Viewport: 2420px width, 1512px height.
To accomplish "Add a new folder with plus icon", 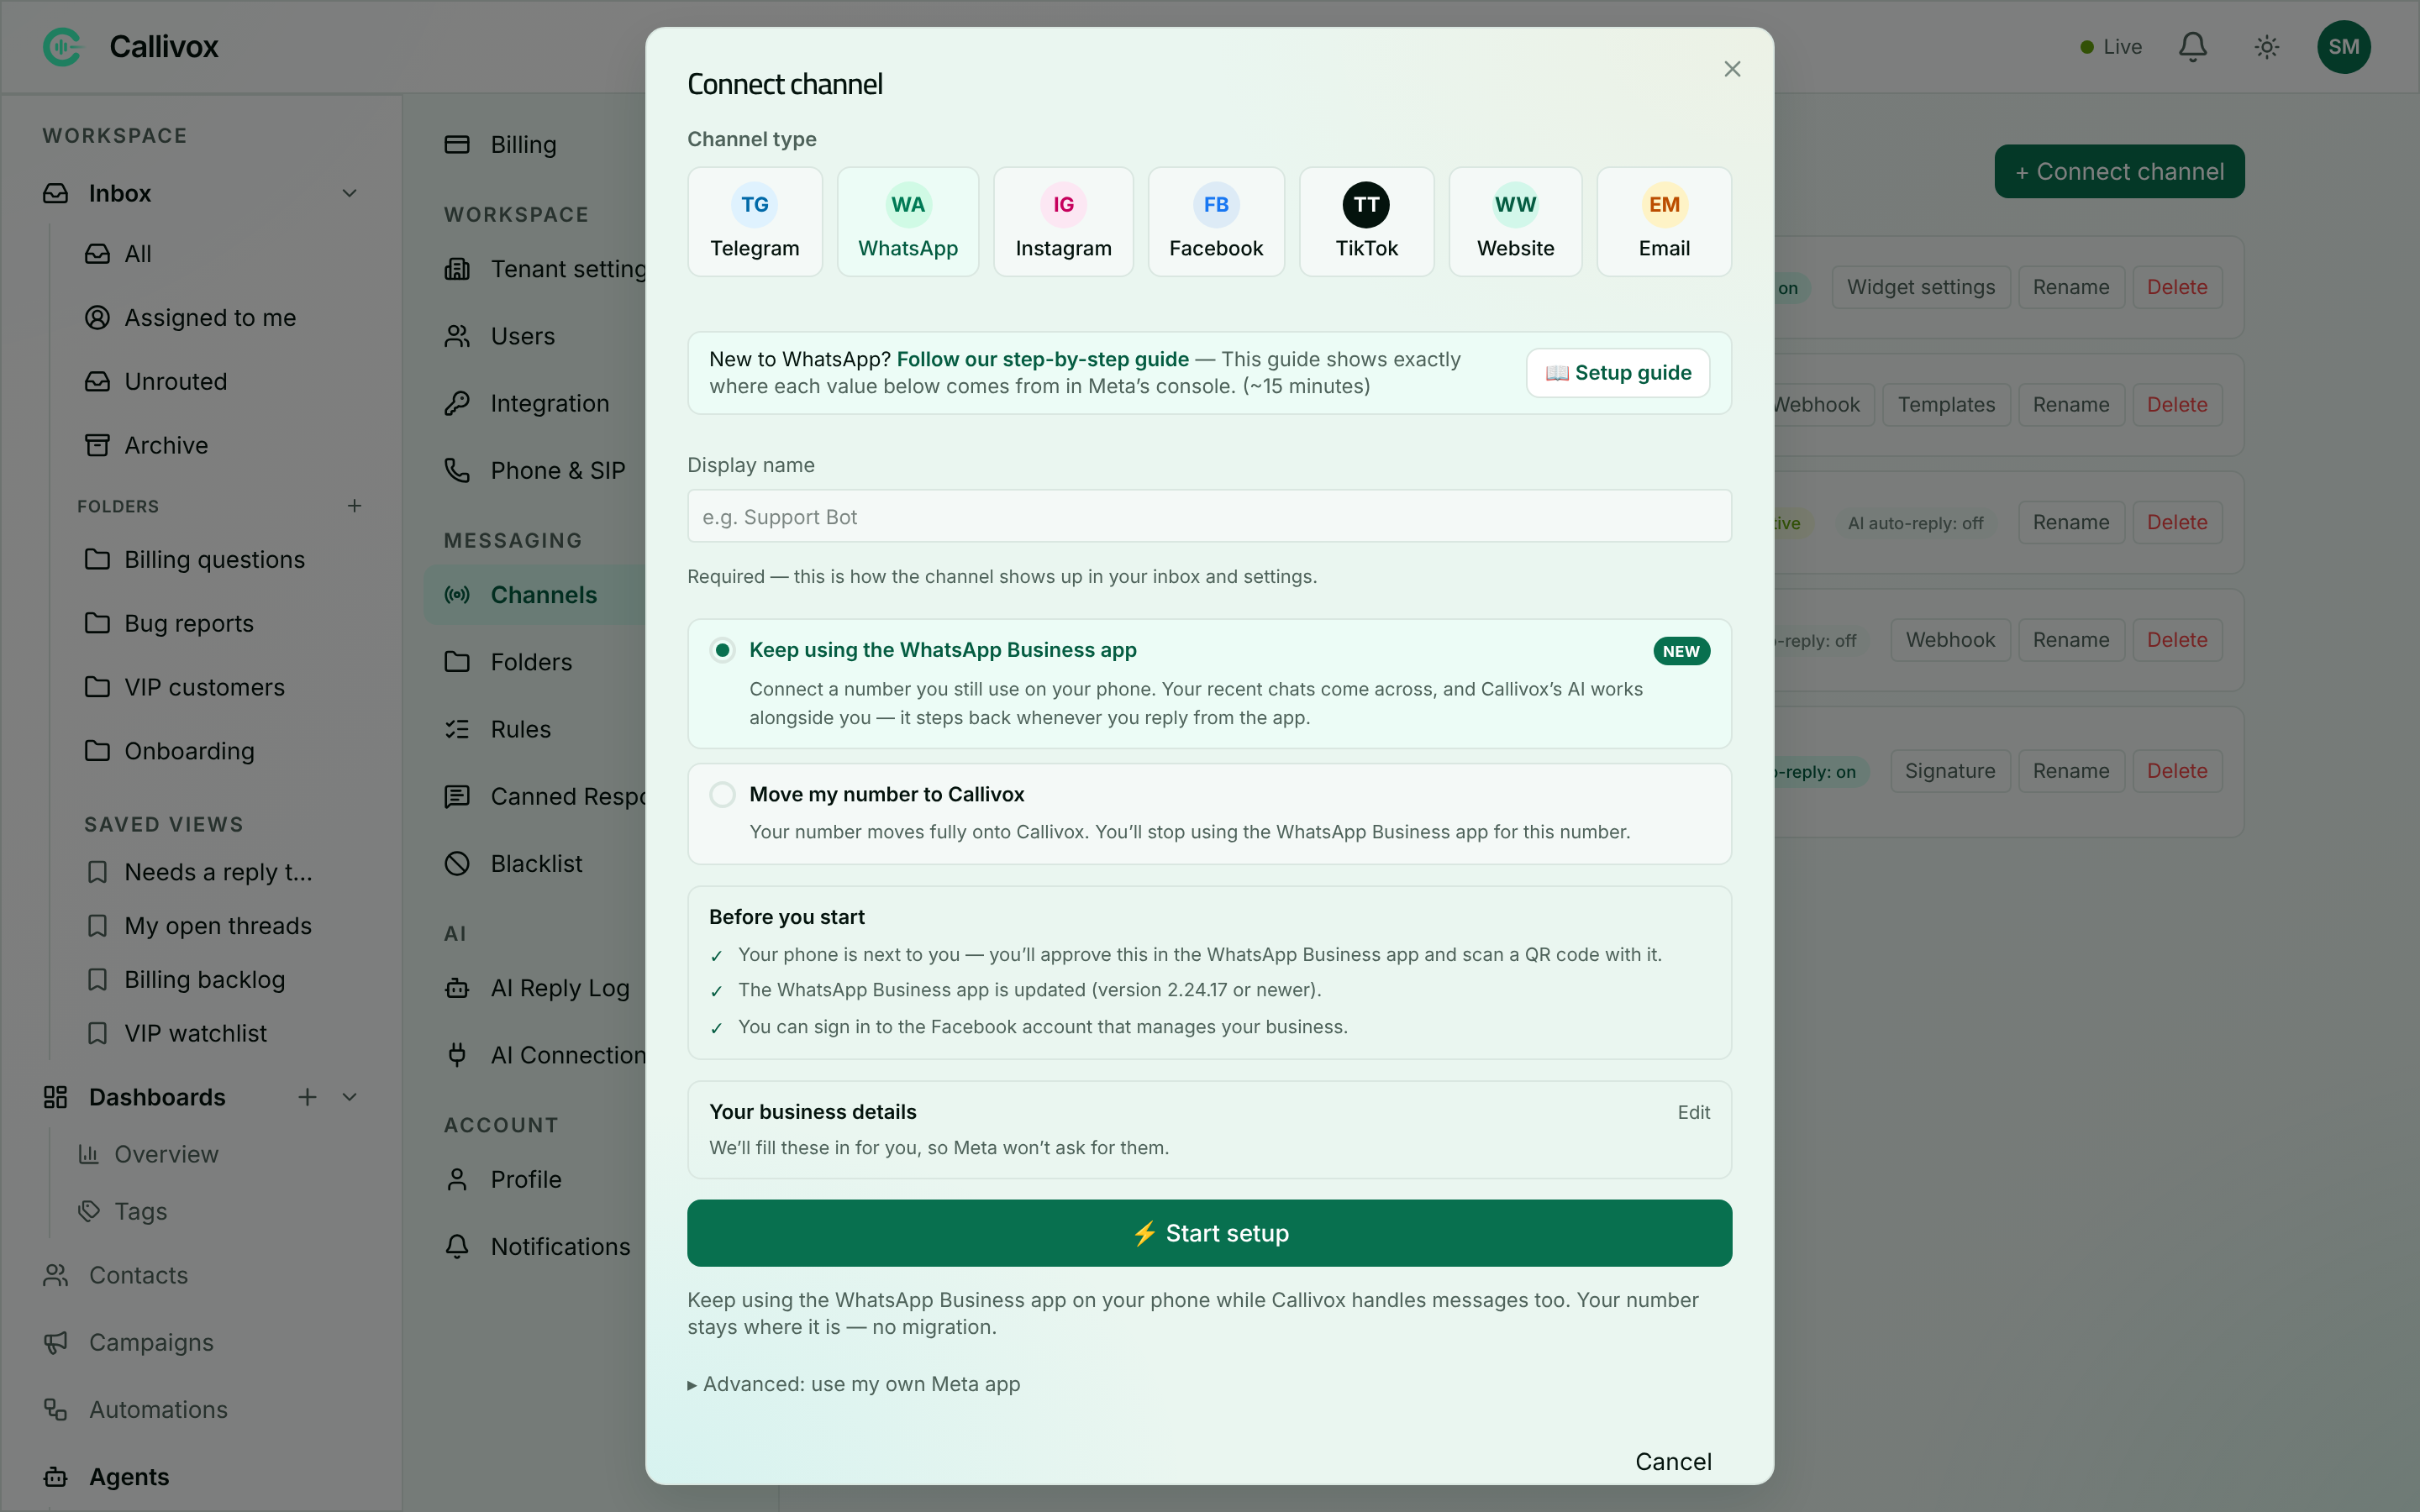I will pyautogui.click(x=354, y=506).
